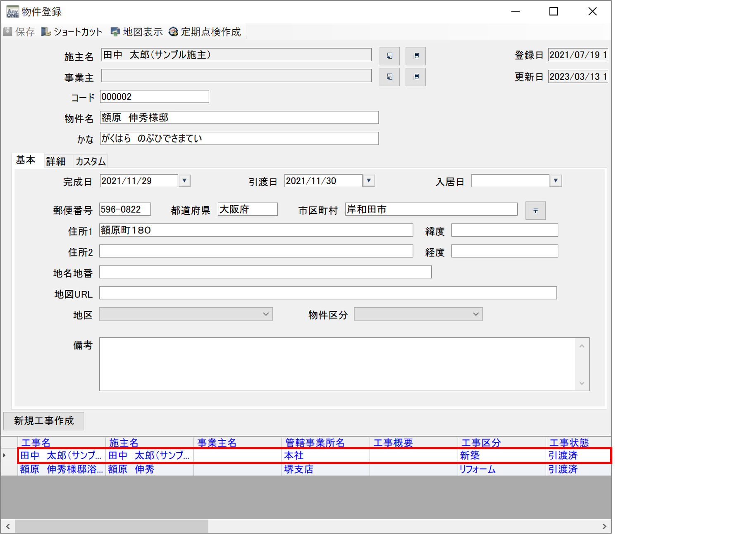The image size is (733, 534).
Task: Switch to the 詳細 tab
Action: point(56,161)
